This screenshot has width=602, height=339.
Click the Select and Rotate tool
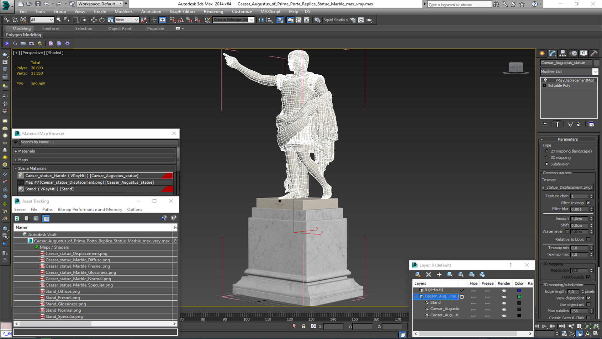click(x=102, y=20)
